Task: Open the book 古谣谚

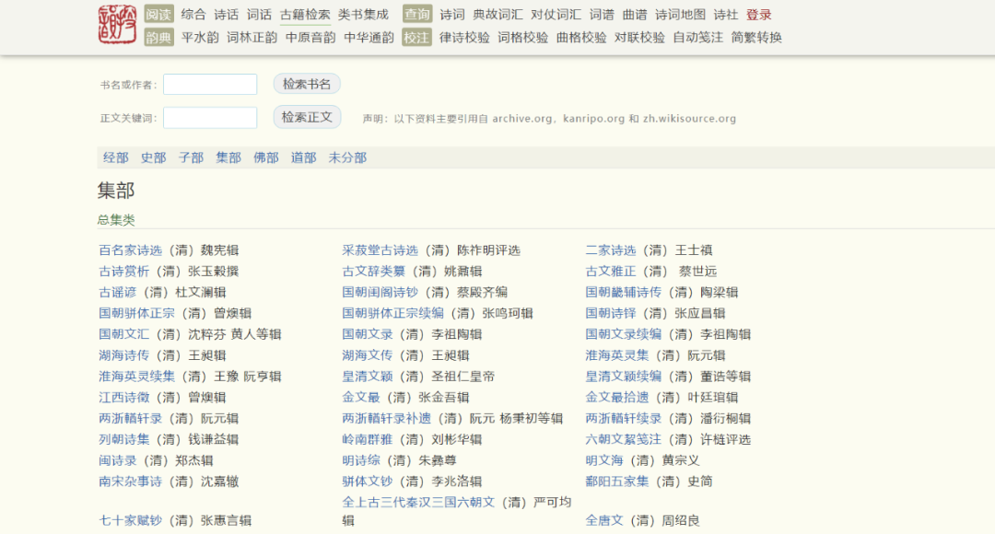Action: (118, 293)
